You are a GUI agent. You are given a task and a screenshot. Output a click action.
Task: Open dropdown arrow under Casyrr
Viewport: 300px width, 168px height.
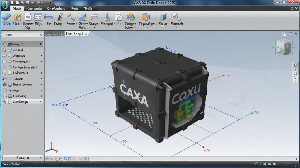click(x=94, y=27)
